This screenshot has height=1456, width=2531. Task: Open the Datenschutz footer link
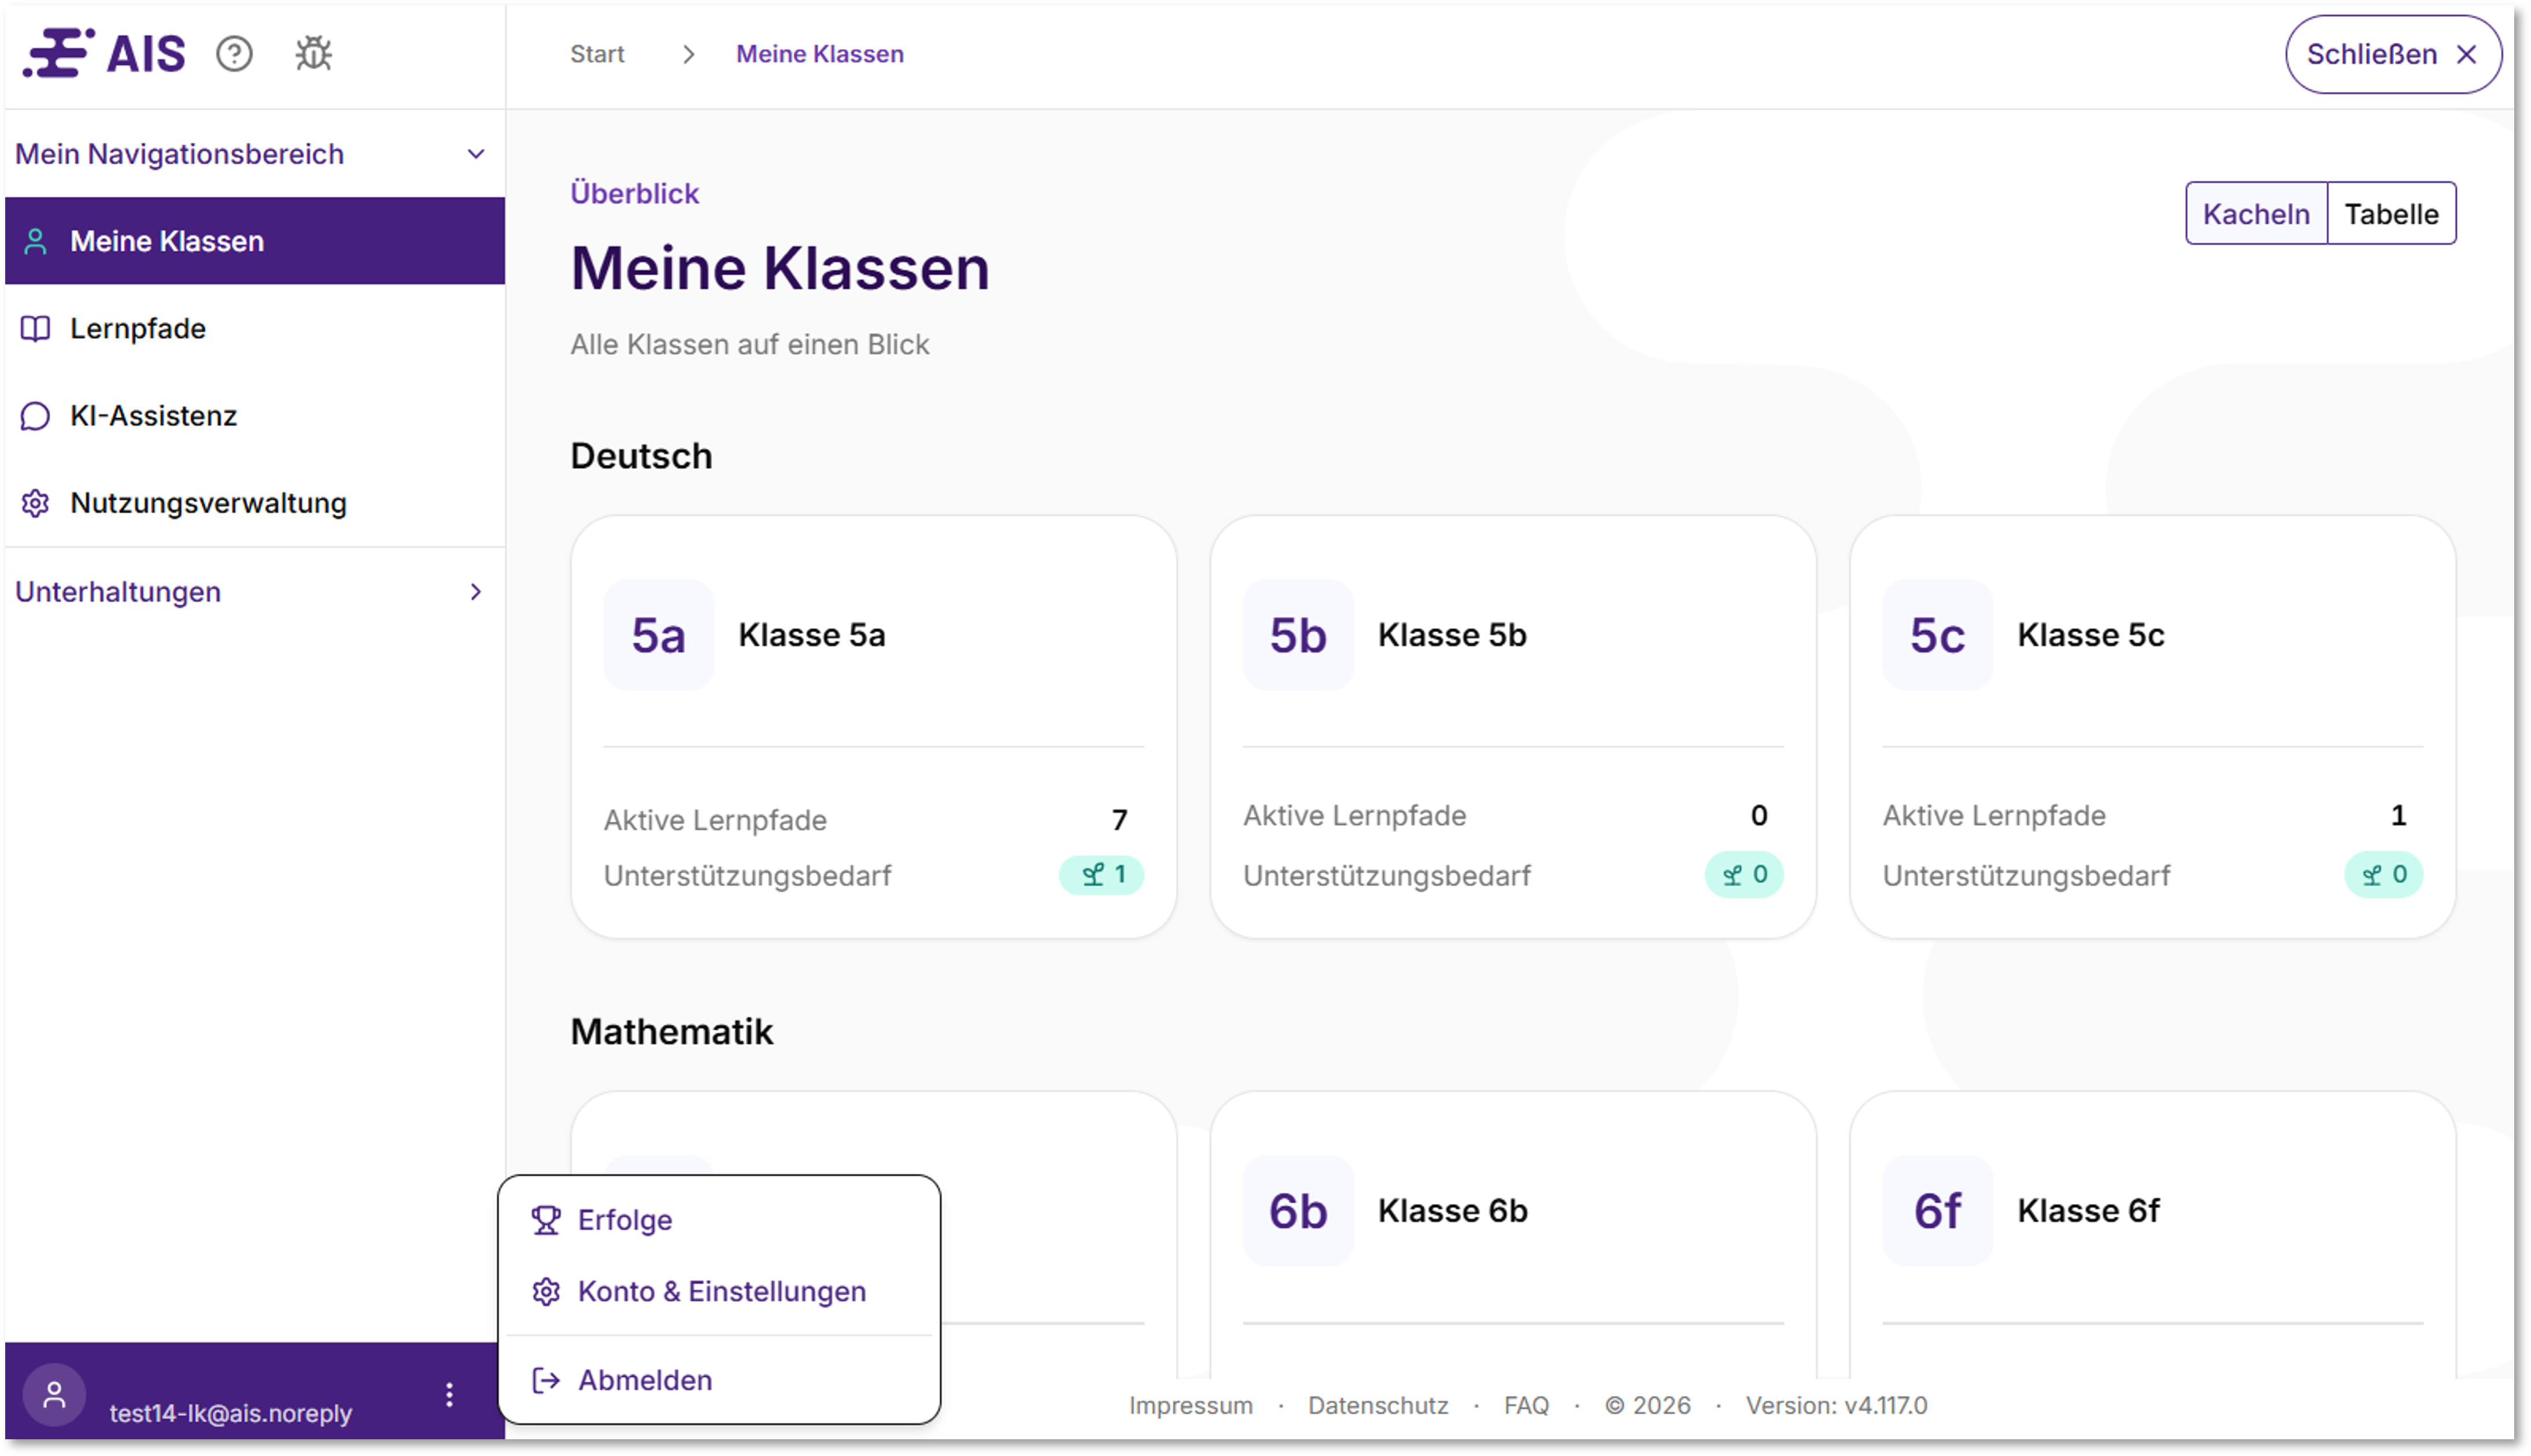tap(1377, 1405)
